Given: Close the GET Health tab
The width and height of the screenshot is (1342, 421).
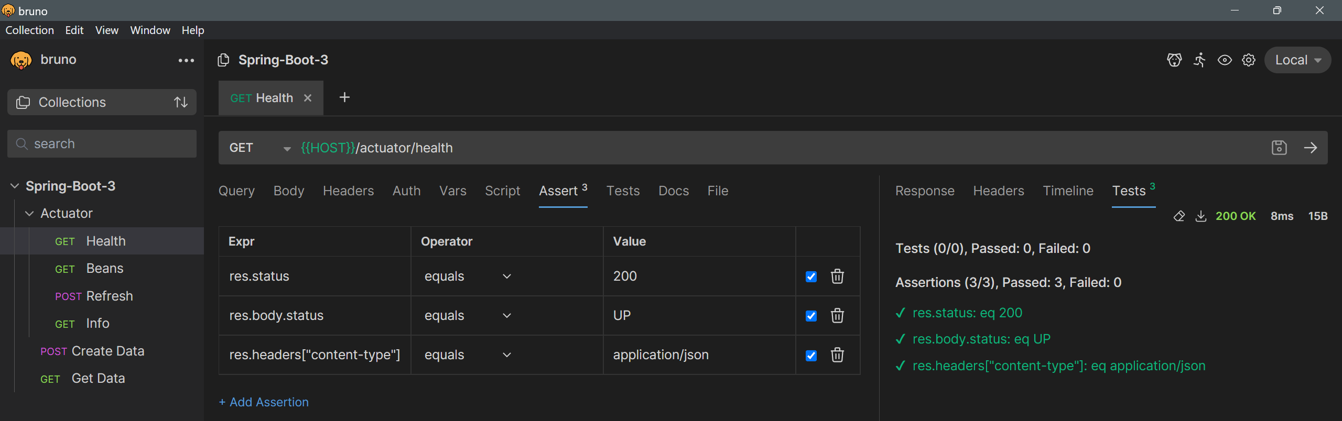Looking at the screenshot, I should 308,98.
